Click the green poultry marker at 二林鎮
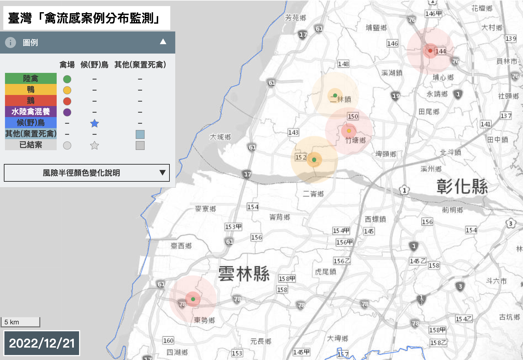The image size is (523, 360). [335, 96]
